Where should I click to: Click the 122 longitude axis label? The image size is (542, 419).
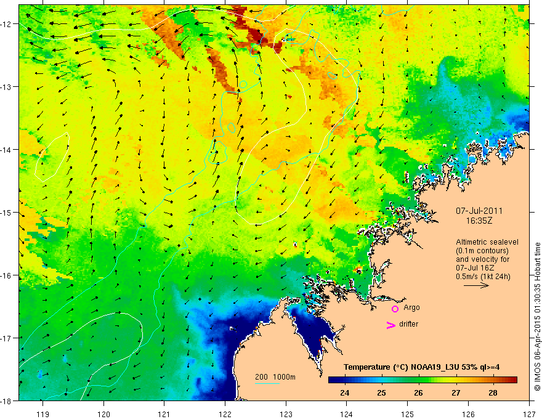click(225, 414)
